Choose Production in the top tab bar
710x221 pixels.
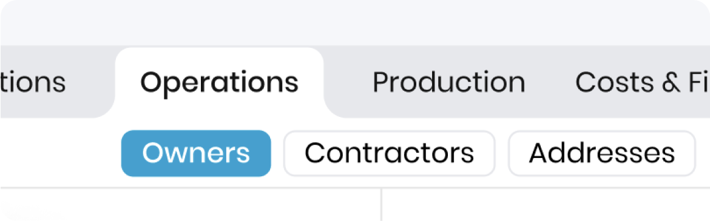pyautogui.click(x=448, y=82)
